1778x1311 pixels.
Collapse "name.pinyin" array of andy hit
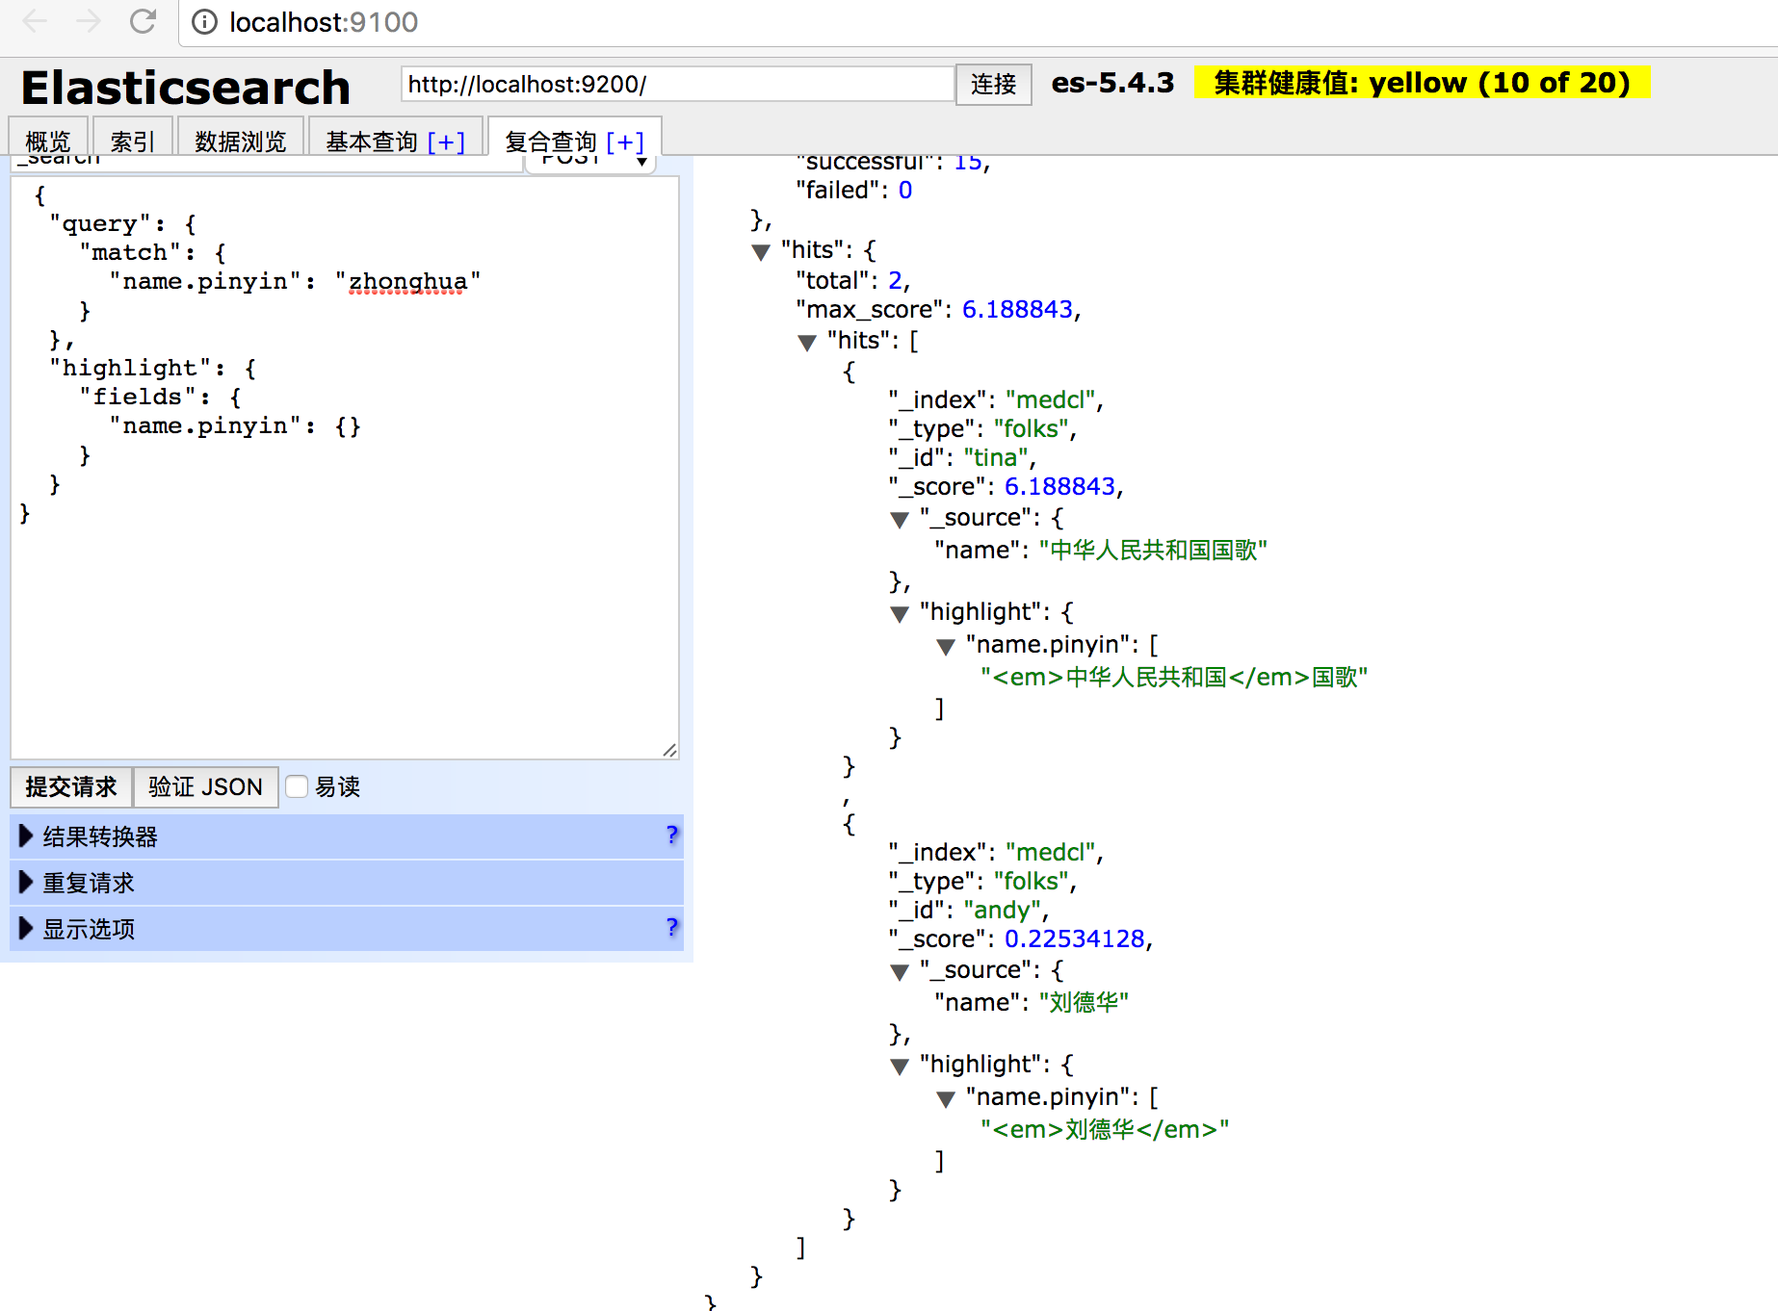click(x=946, y=1099)
